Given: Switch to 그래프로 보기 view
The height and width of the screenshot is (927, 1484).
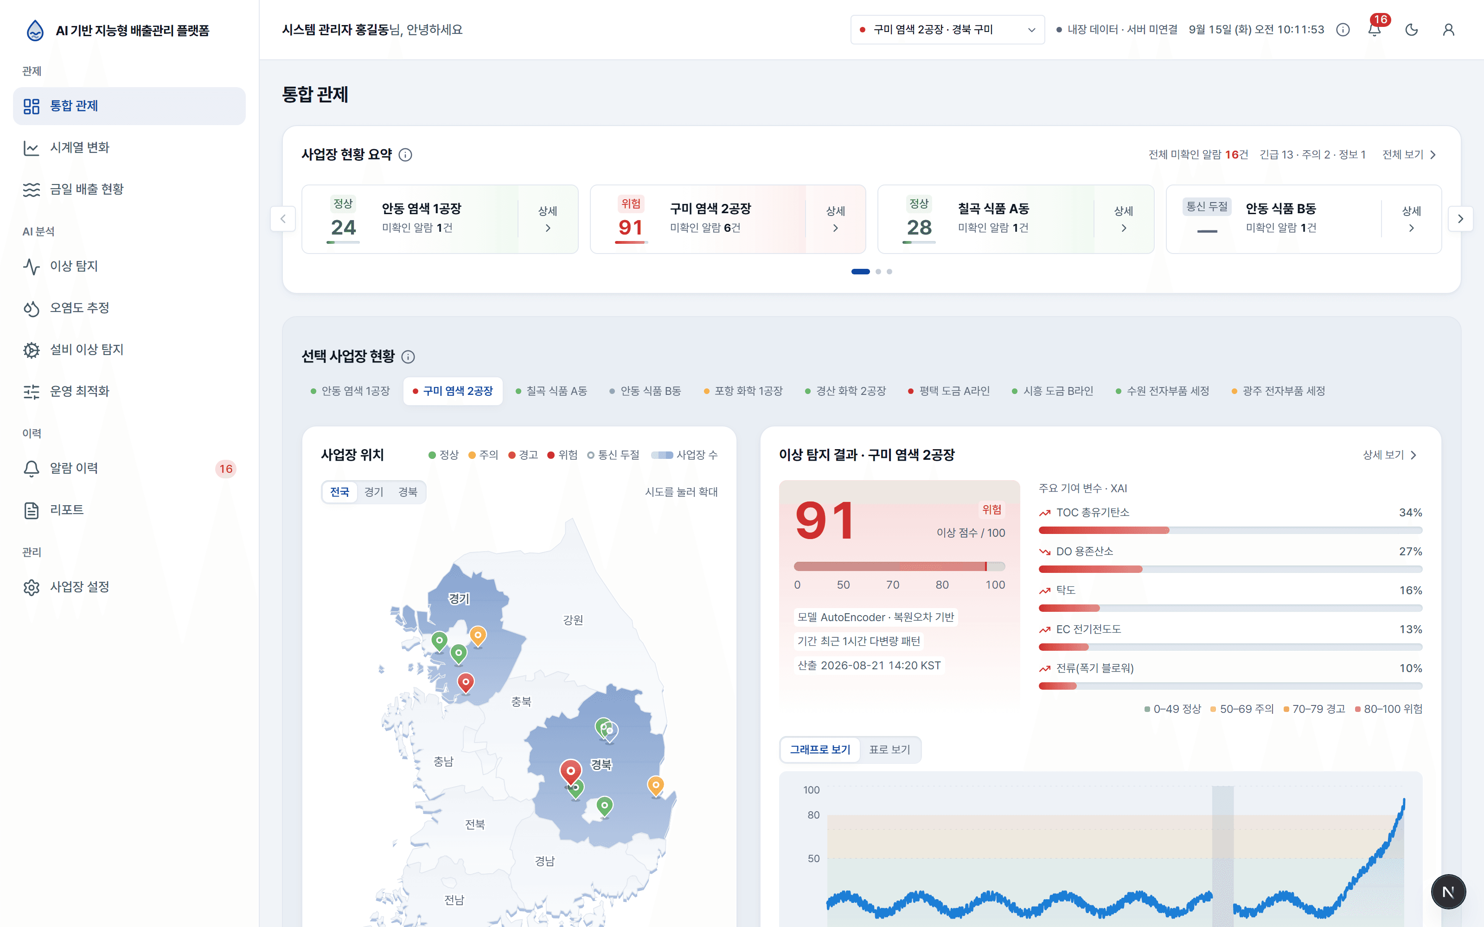Looking at the screenshot, I should [820, 750].
